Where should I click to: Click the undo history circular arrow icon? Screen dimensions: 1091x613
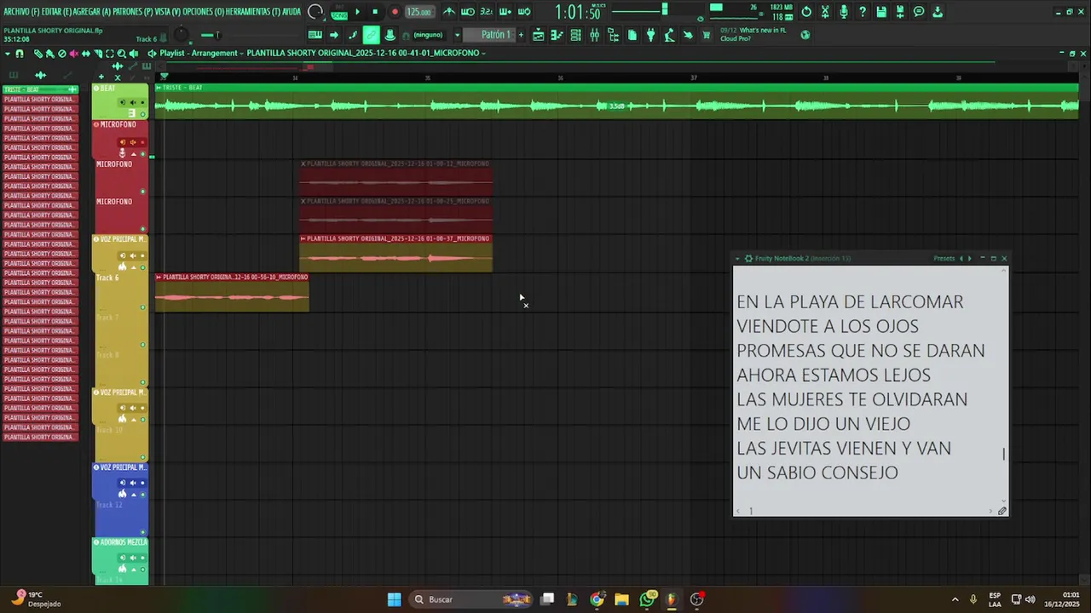click(x=806, y=12)
